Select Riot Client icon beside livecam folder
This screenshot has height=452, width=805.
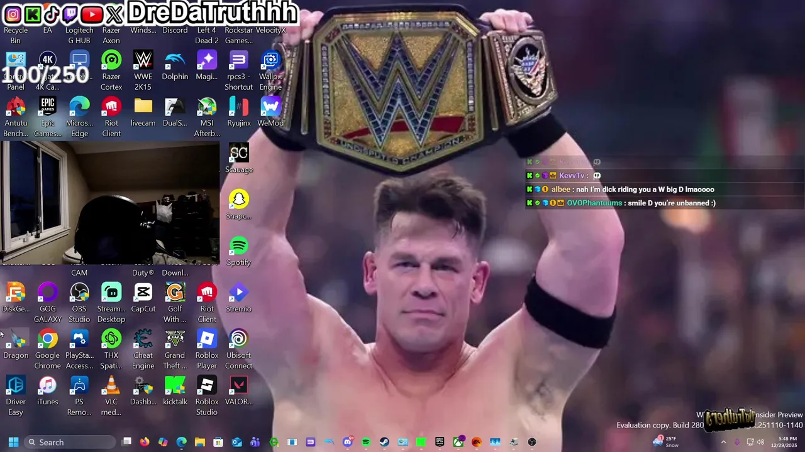pyautogui.click(x=111, y=117)
